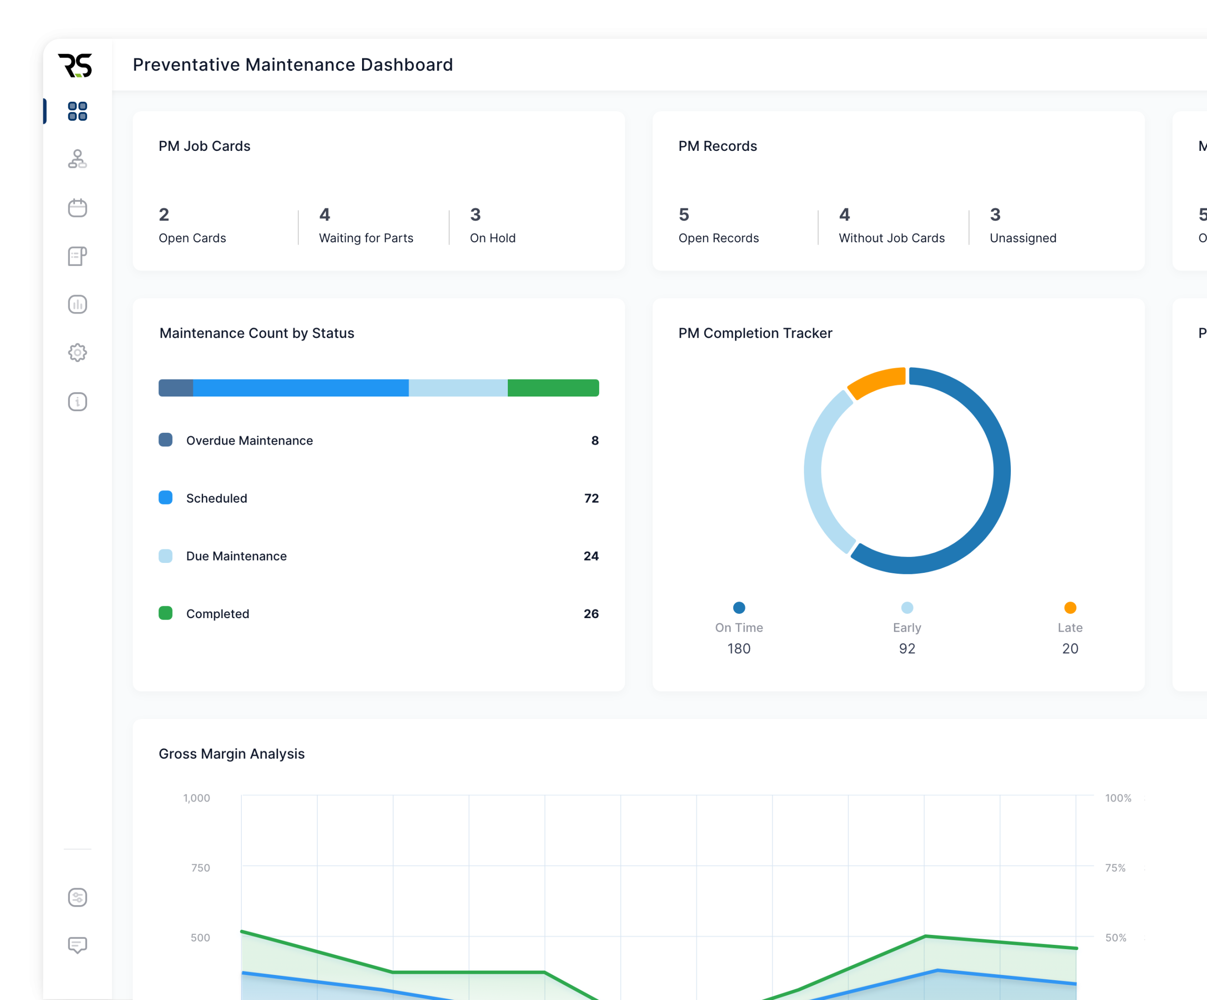Click the Late value 20

(1070, 648)
